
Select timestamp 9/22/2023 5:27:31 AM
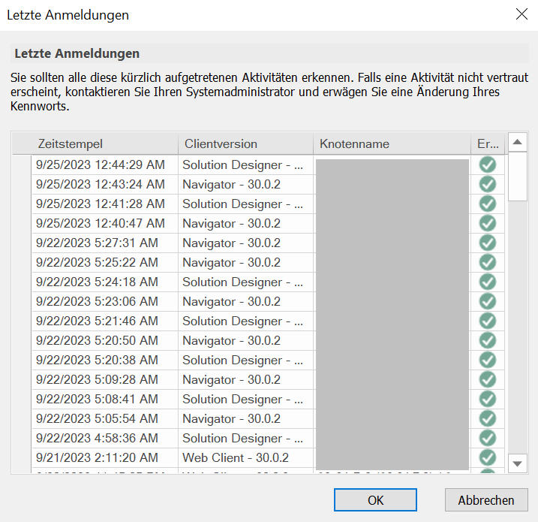[x=105, y=243]
